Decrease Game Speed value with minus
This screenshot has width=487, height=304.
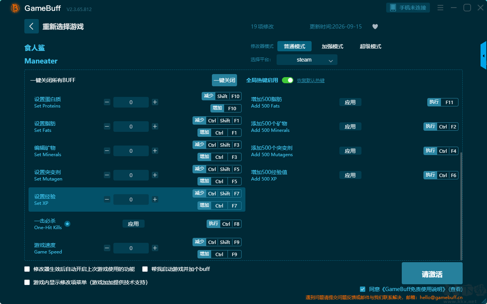(107, 248)
